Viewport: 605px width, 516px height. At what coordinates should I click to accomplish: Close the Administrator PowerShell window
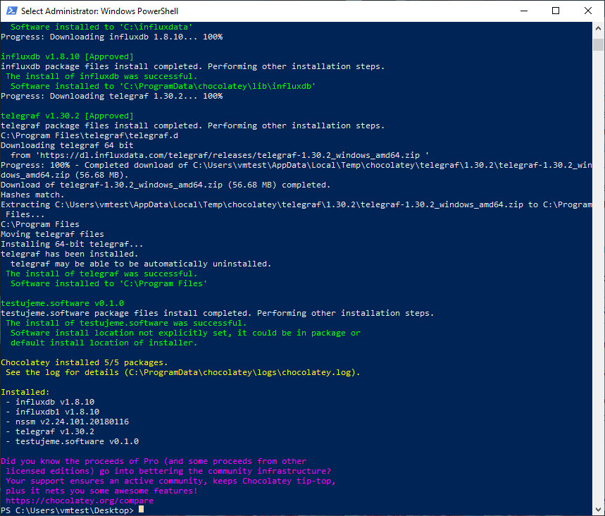(588, 11)
